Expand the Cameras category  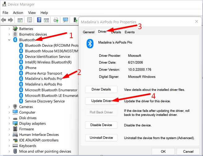(9, 107)
